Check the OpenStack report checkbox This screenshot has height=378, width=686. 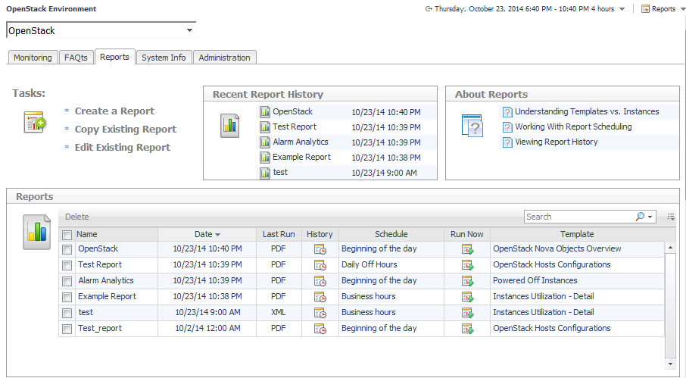pos(67,249)
